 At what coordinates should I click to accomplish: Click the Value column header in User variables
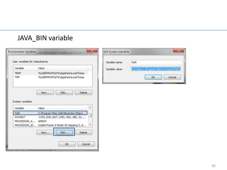point(63,68)
